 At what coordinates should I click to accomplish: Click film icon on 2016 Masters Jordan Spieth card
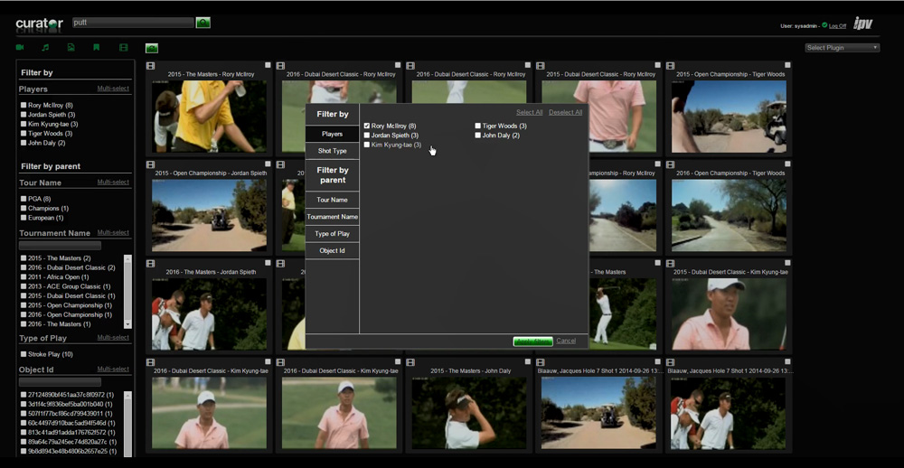point(150,264)
